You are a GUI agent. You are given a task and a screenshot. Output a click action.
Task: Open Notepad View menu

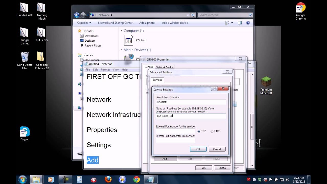click(116, 70)
